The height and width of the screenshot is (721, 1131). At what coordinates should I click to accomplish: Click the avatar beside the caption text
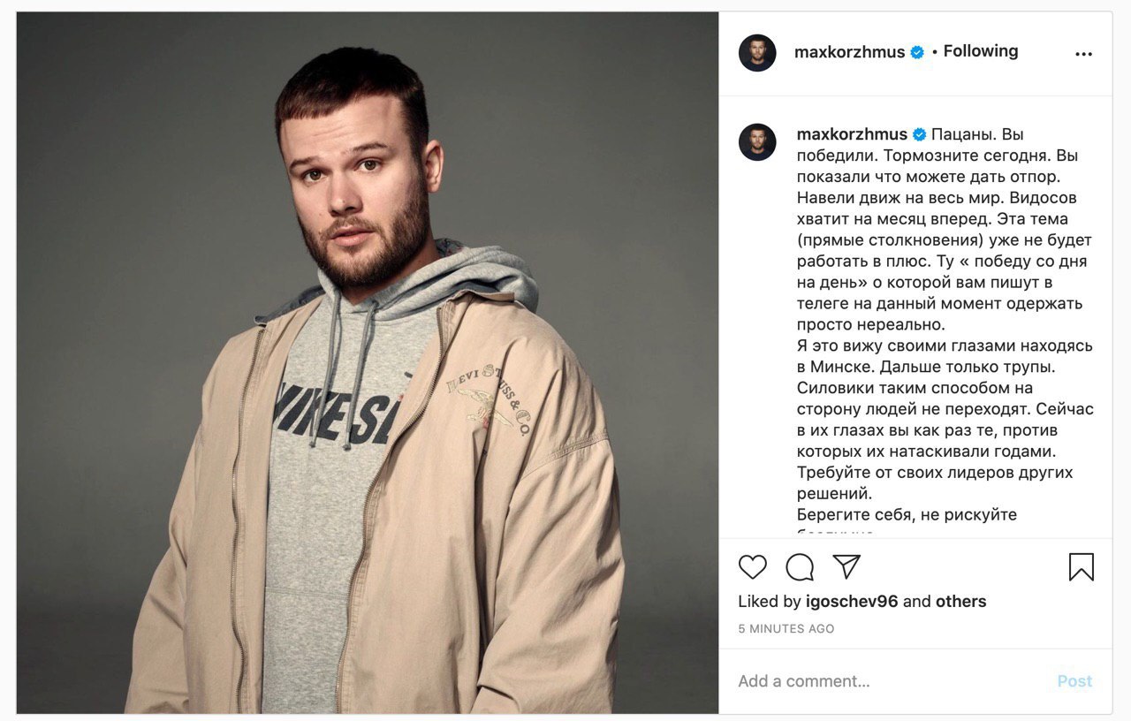click(757, 142)
